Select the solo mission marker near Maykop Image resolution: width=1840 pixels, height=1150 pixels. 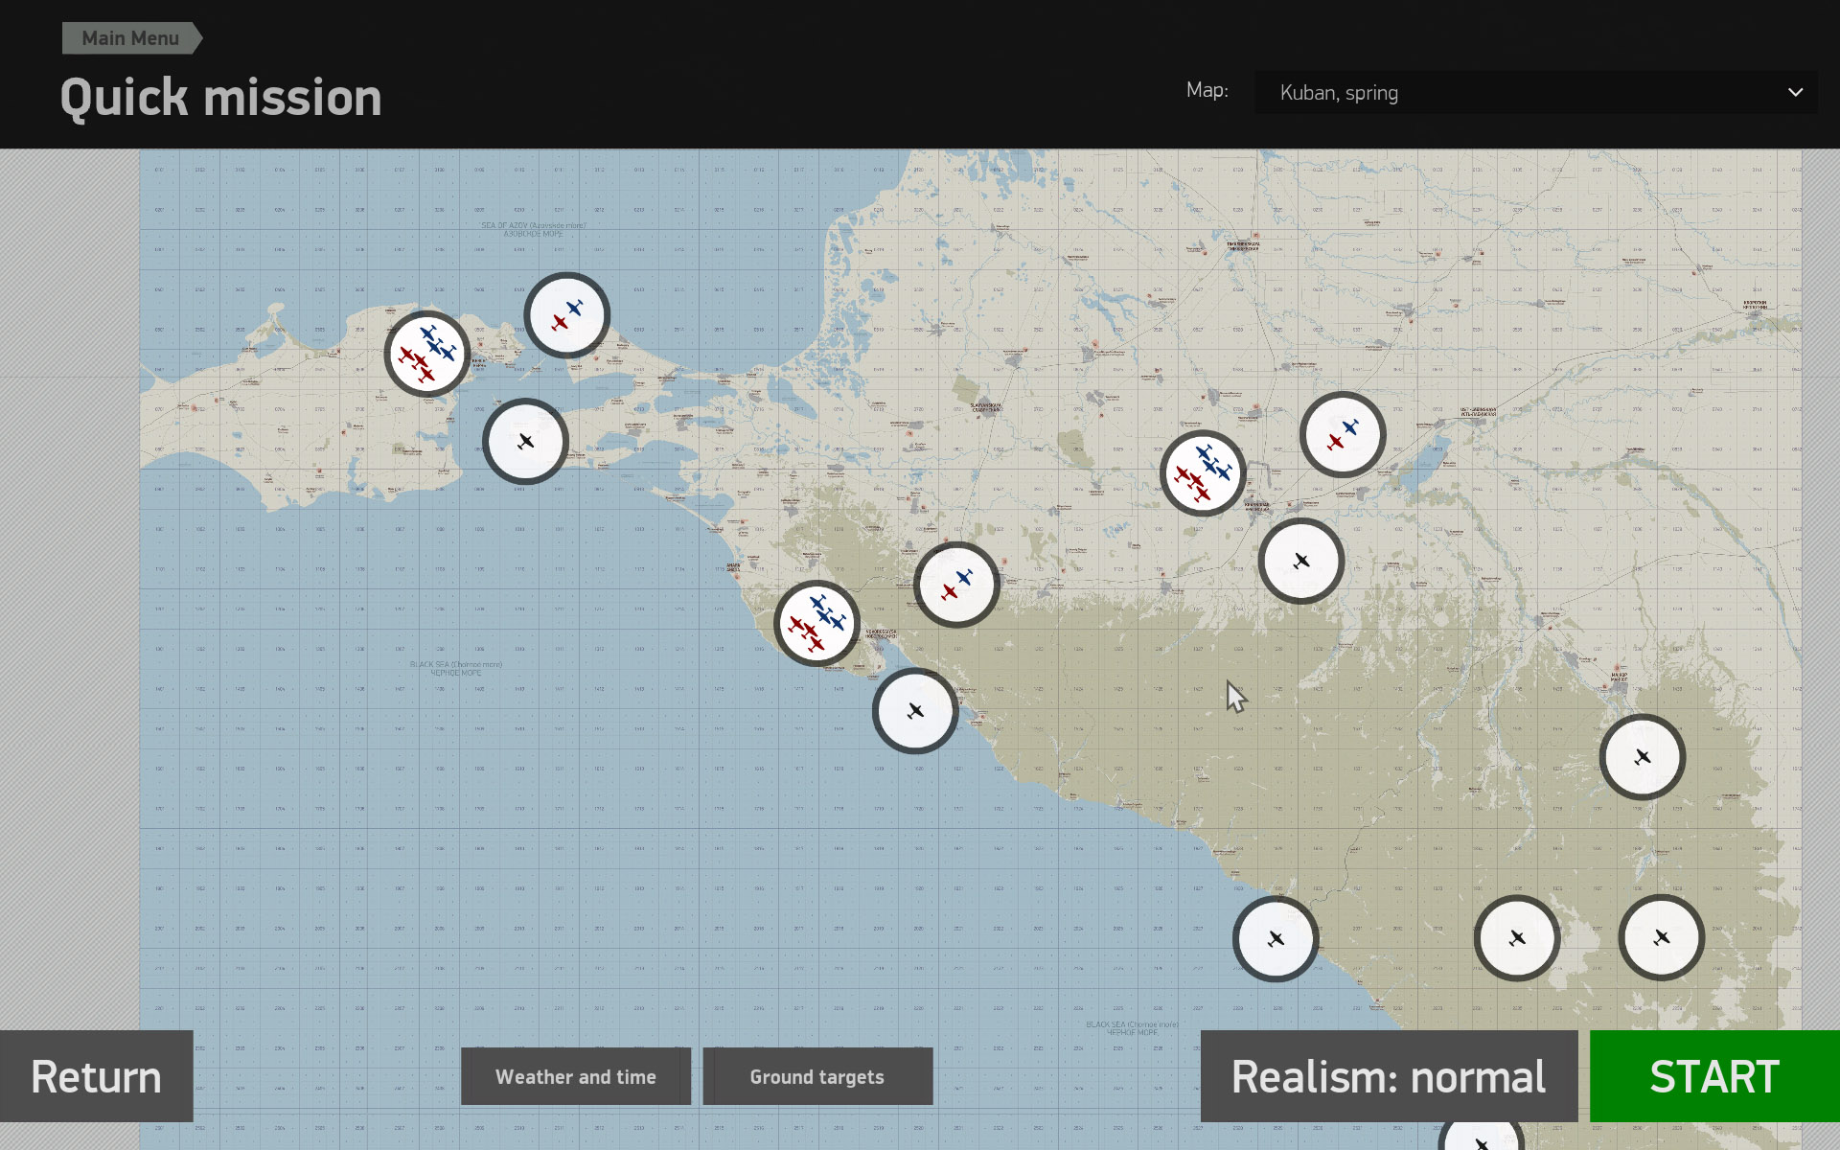[x=1644, y=756]
